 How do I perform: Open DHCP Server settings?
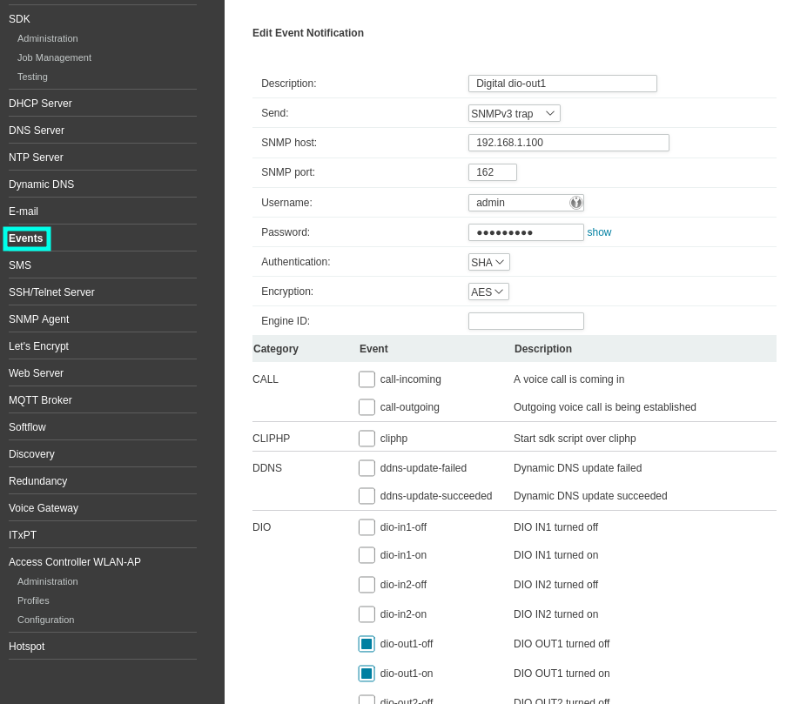(40, 104)
